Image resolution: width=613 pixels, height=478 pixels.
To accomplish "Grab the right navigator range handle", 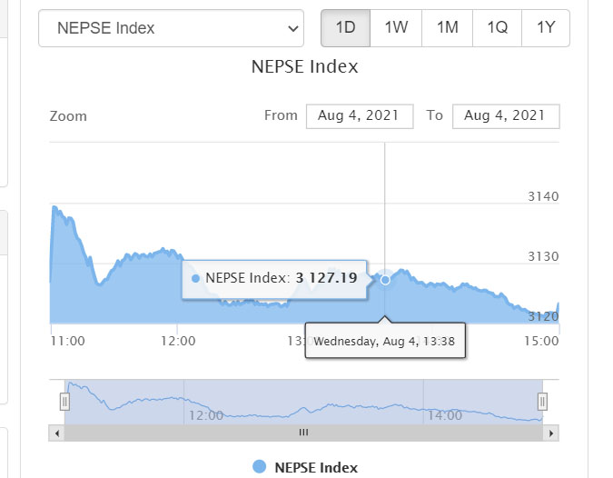I will [542, 401].
